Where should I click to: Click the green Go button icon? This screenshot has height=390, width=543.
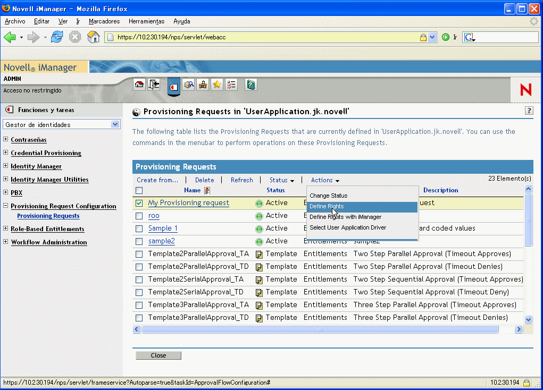point(446,37)
